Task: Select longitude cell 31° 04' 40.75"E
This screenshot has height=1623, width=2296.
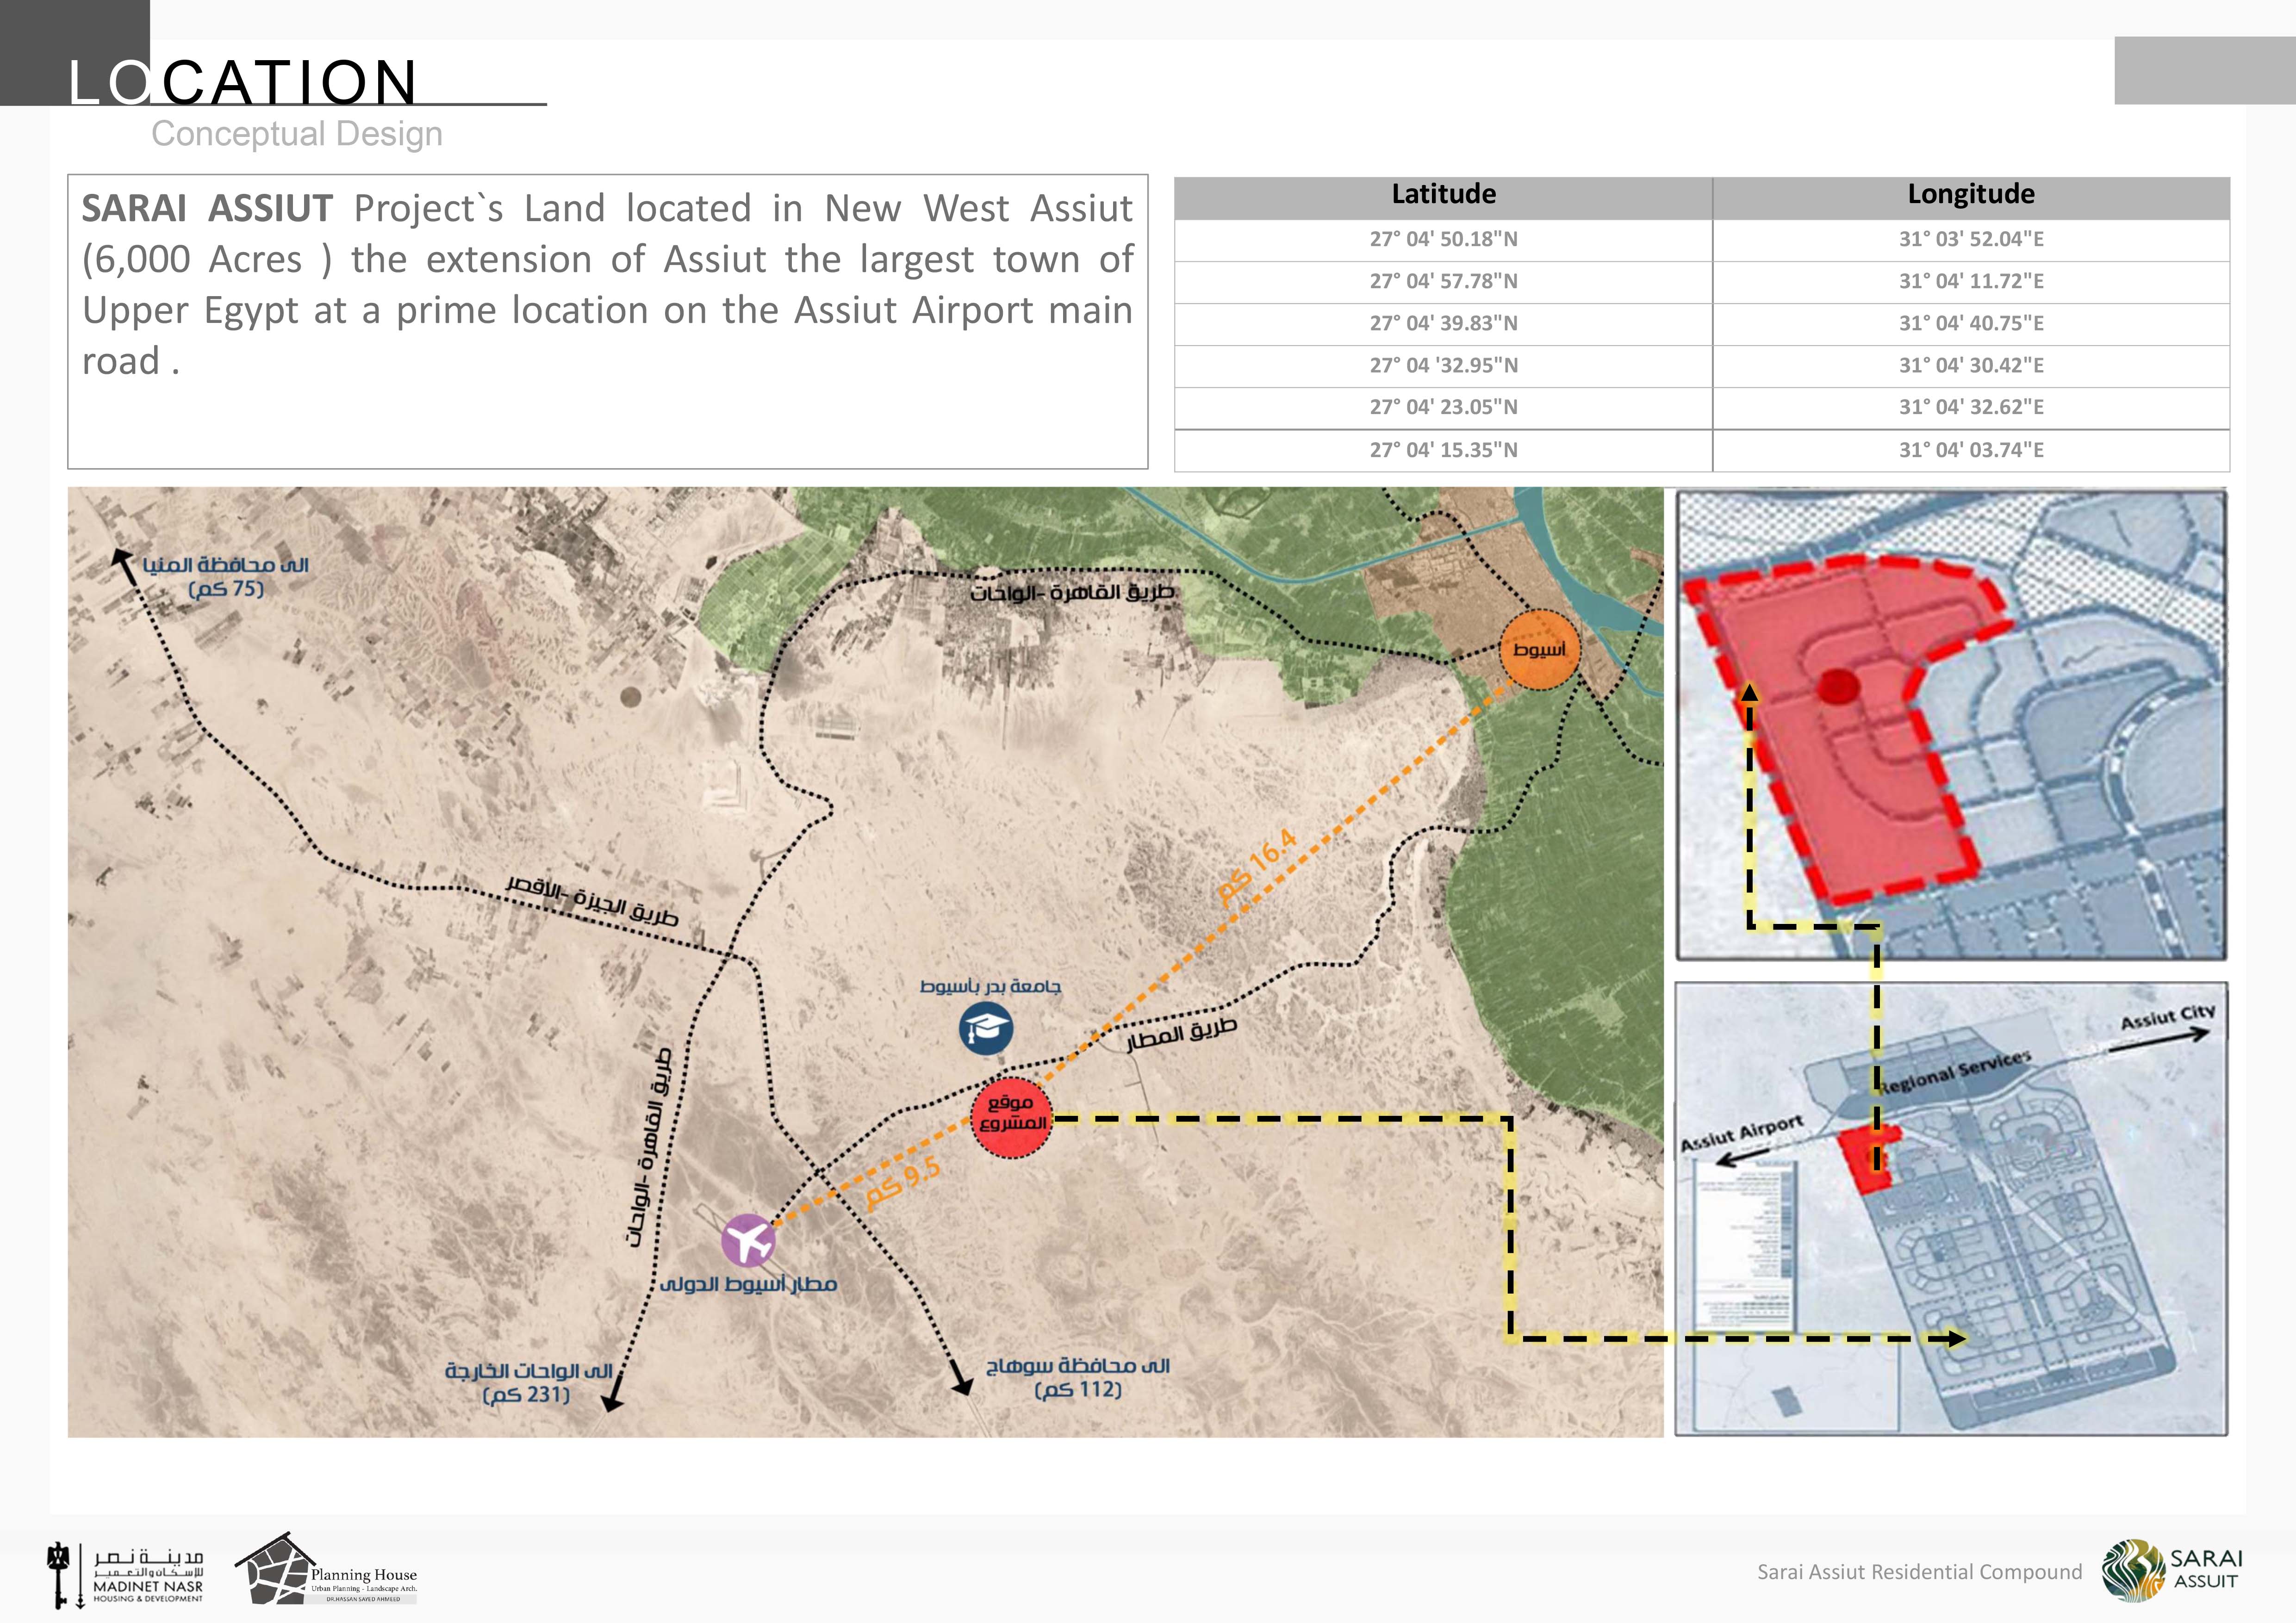Action: [1971, 324]
